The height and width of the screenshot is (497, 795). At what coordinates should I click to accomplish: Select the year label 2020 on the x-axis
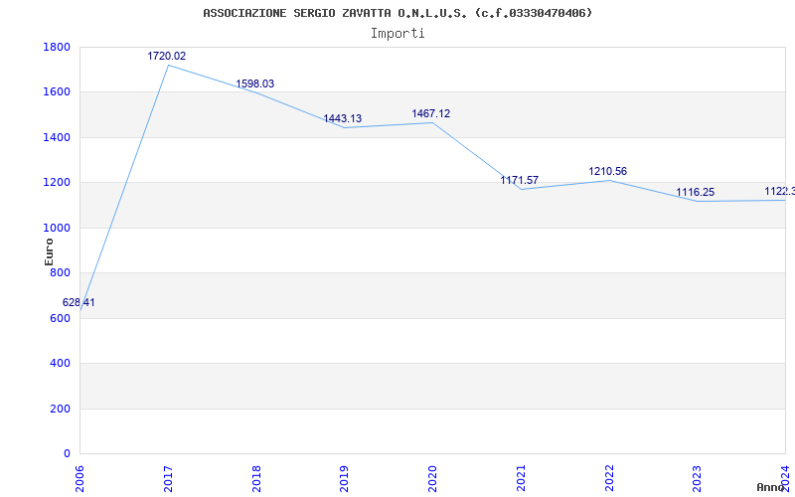432,479
